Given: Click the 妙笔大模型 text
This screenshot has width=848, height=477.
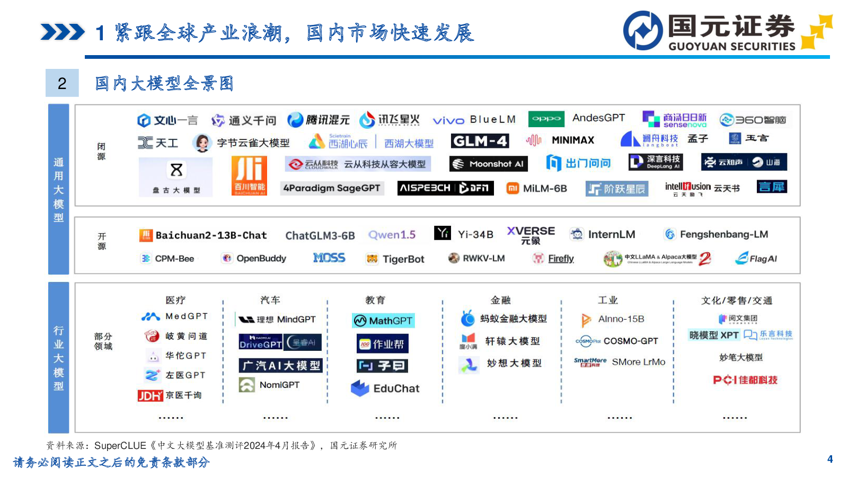Looking at the screenshot, I should [741, 357].
